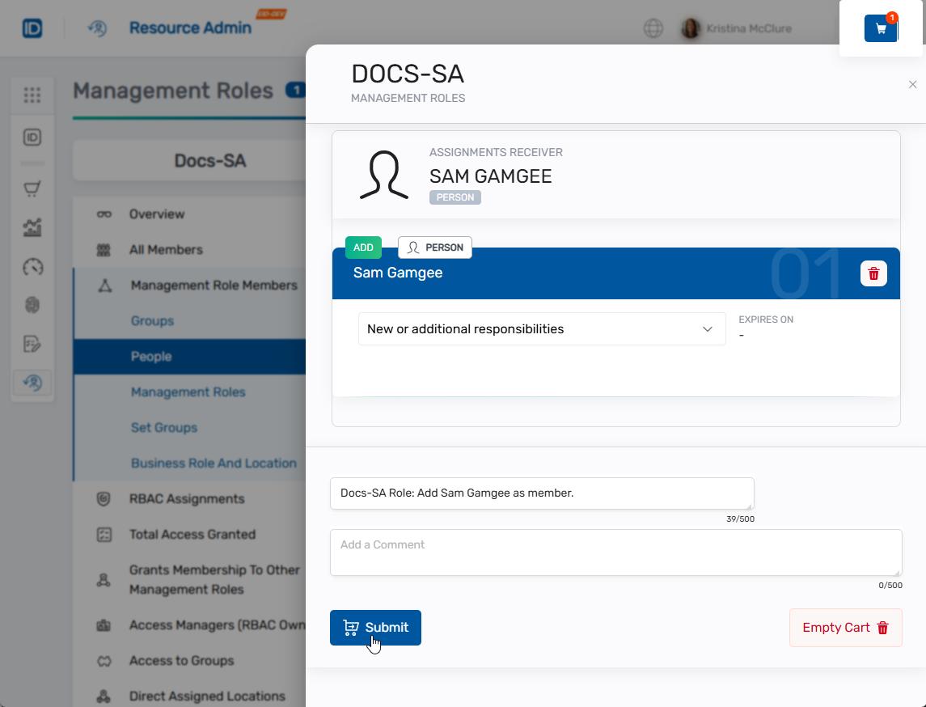926x707 pixels.
Task: Expand the justification reason dropdown
Action: pos(541,329)
